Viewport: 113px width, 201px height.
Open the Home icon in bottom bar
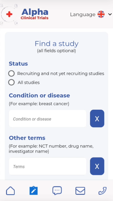pos(10,191)
